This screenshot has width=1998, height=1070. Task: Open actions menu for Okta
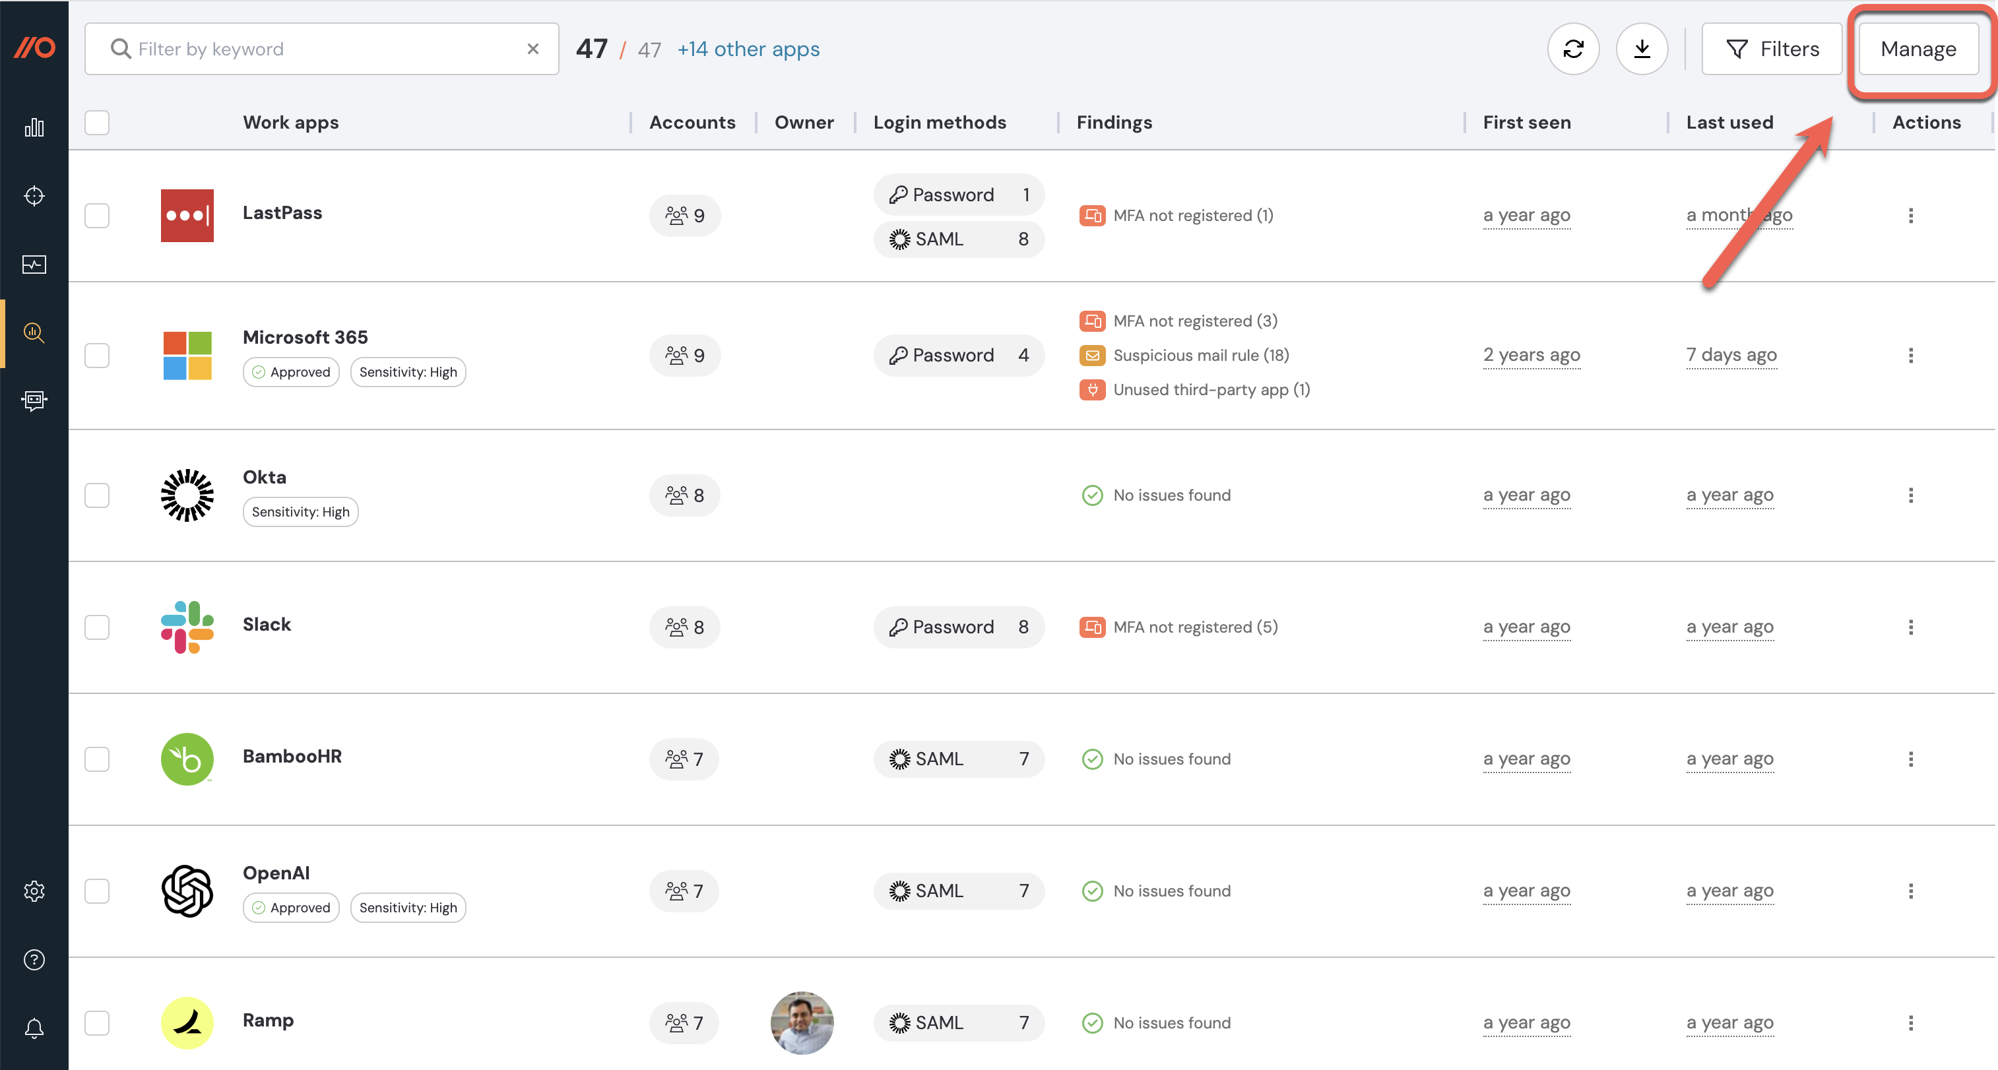[x=1910, y=495]
